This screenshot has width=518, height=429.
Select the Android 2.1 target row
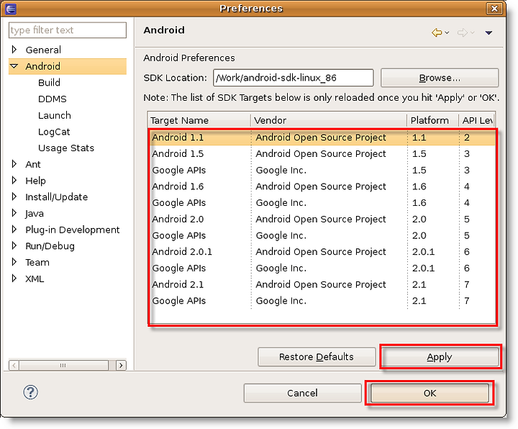pos(322,284)
